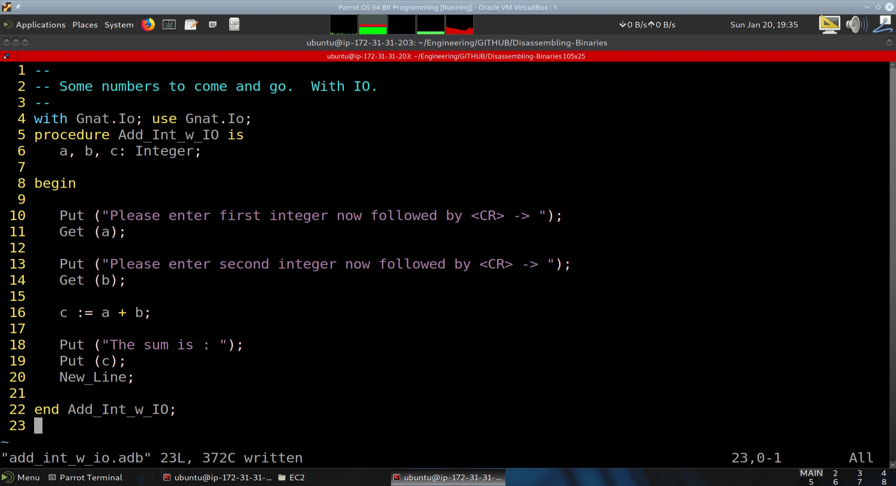Screen dimensions: 896x486
Task: Open the Places menu
Action: [x=85, y=25]
